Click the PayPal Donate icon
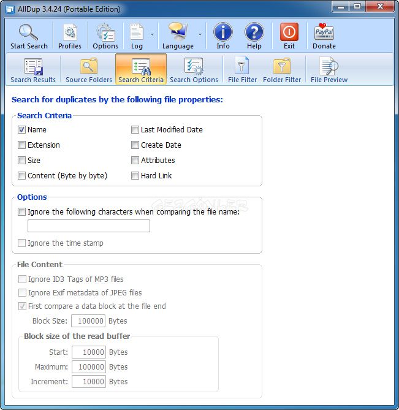Image resolution: width=399 pixels, height=410 pixels. (x=324, y=32)
